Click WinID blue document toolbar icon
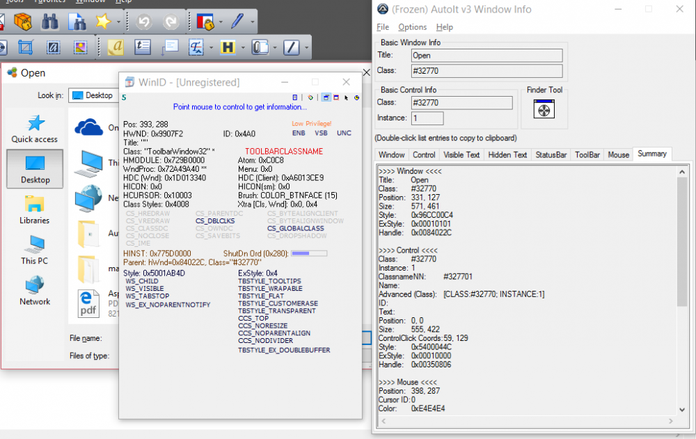Image resolution: width=696 pixels, height=439 pixels. (294, 97)
